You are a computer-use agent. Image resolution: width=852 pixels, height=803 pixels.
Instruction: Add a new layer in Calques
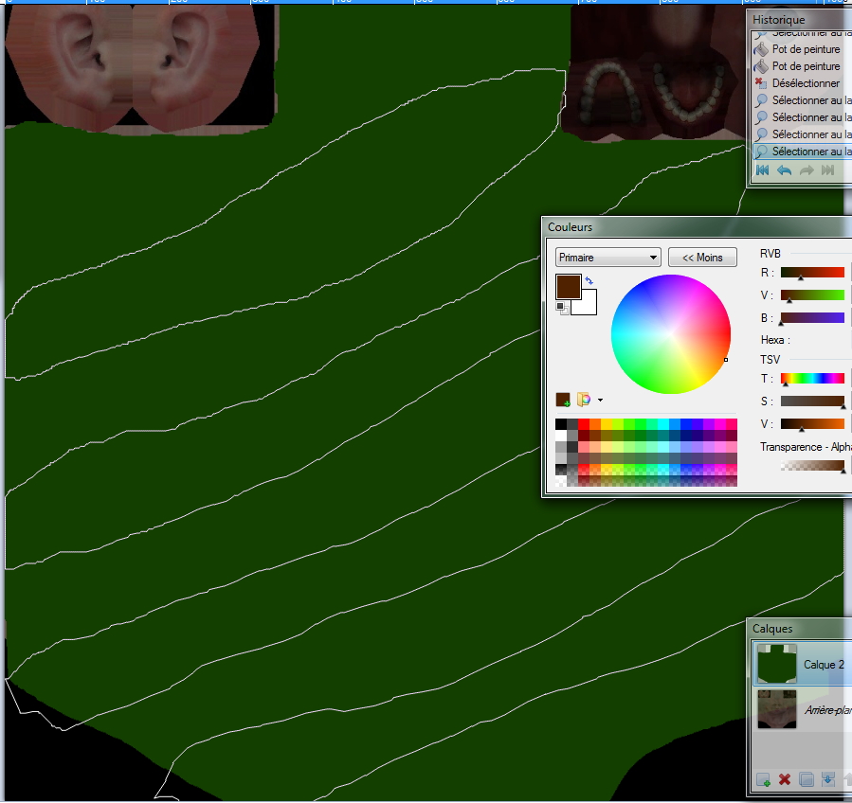coord(763,780)
